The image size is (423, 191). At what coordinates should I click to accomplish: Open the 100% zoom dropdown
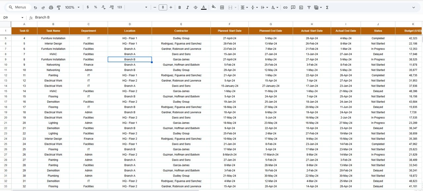[x=72, y=7]
